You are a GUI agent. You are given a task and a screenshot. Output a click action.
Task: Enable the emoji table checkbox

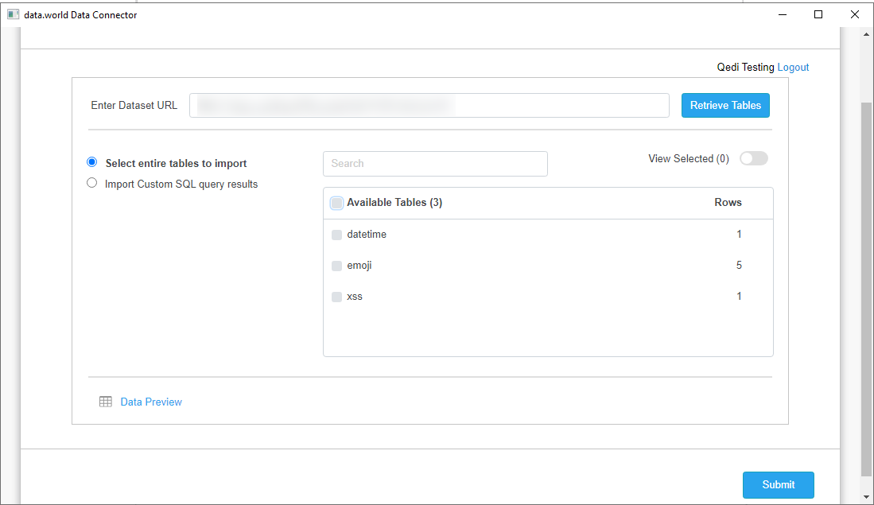pos(337,266)
